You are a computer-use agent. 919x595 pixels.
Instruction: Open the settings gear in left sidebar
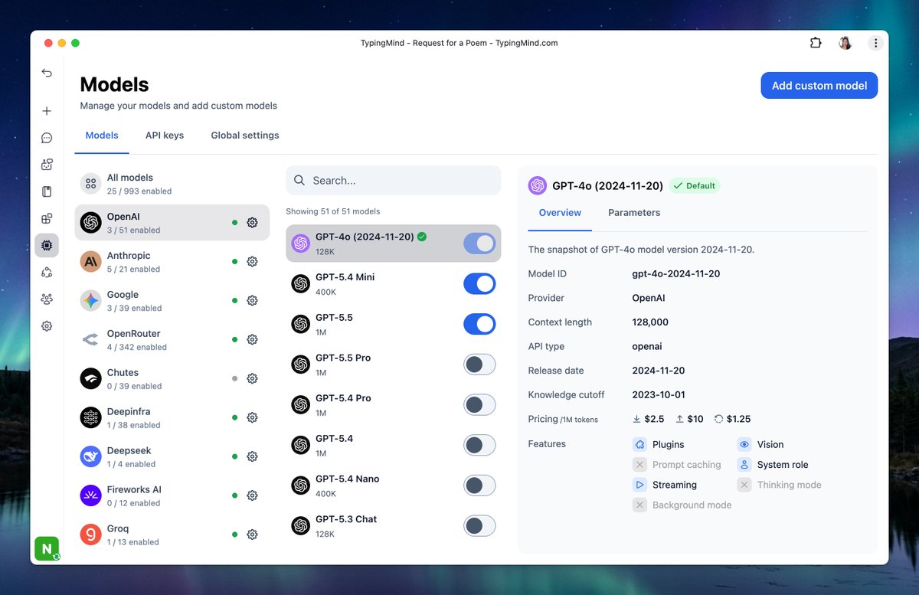47,325
